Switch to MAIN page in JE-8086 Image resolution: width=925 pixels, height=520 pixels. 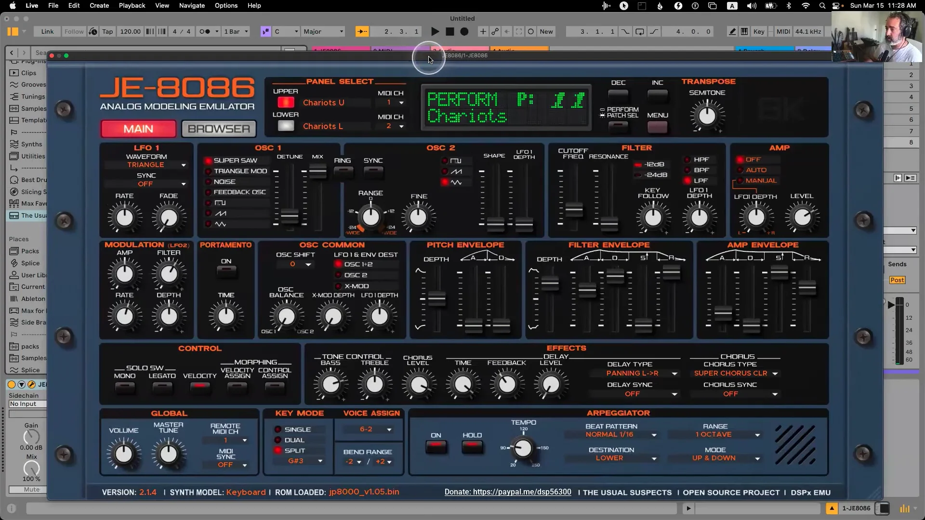click(138, 129)
